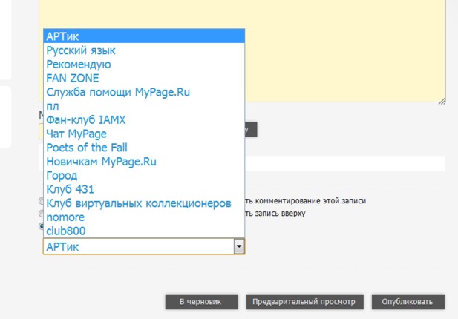Choose Русский язык from the dropdown list

pyautogui.click(x=144, y=50)
